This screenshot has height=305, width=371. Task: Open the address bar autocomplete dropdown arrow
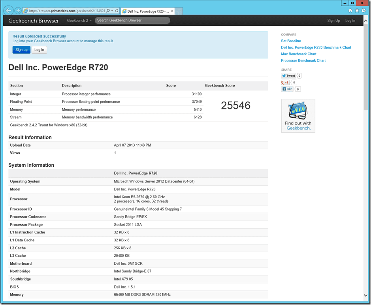112,11
